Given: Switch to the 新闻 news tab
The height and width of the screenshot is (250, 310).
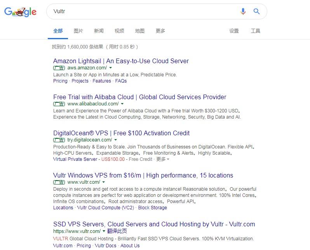Looking at the screenshot, I should [x=99, y=31].
